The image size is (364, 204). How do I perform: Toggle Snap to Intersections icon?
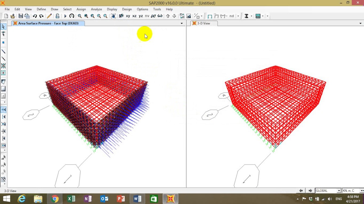pyautogui.click(x=3, y=124)
